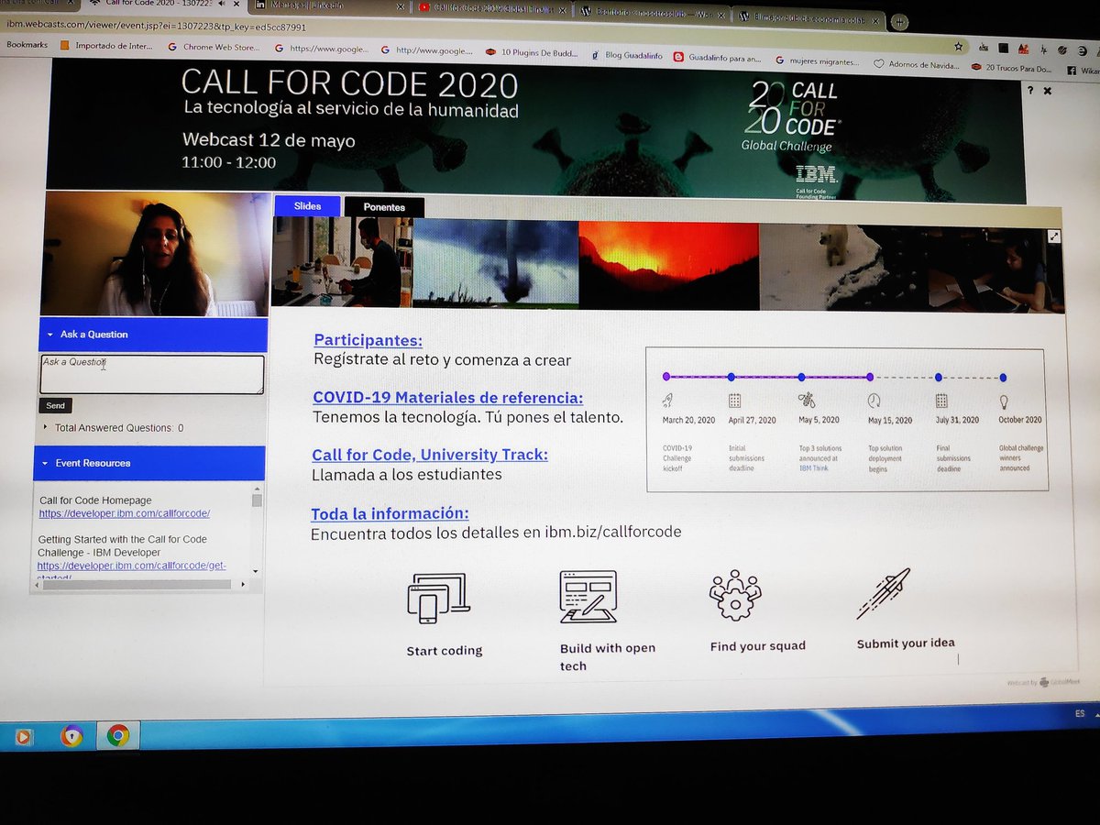Open Importado de Inter... bookmark folder
The height and width of the screenshot is (825, 1100).
click(108, 45)
